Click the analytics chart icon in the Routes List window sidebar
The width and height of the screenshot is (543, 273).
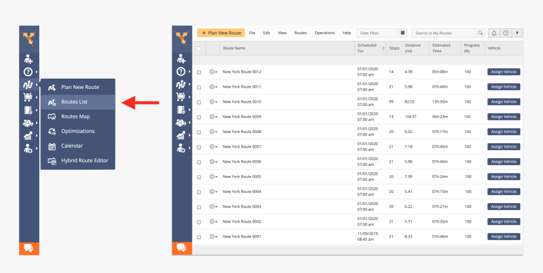pos(181,136)
